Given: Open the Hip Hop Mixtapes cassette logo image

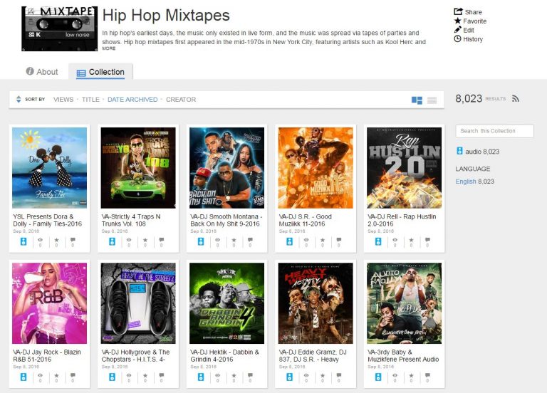Looking at the screenshot, I should point(59,28).
